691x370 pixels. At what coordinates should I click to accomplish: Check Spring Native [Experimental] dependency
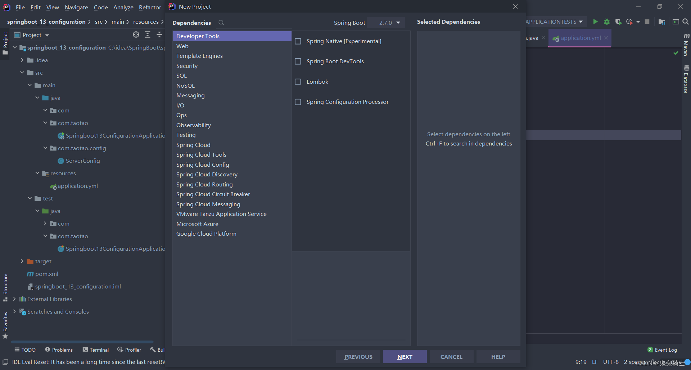[298, 41]
